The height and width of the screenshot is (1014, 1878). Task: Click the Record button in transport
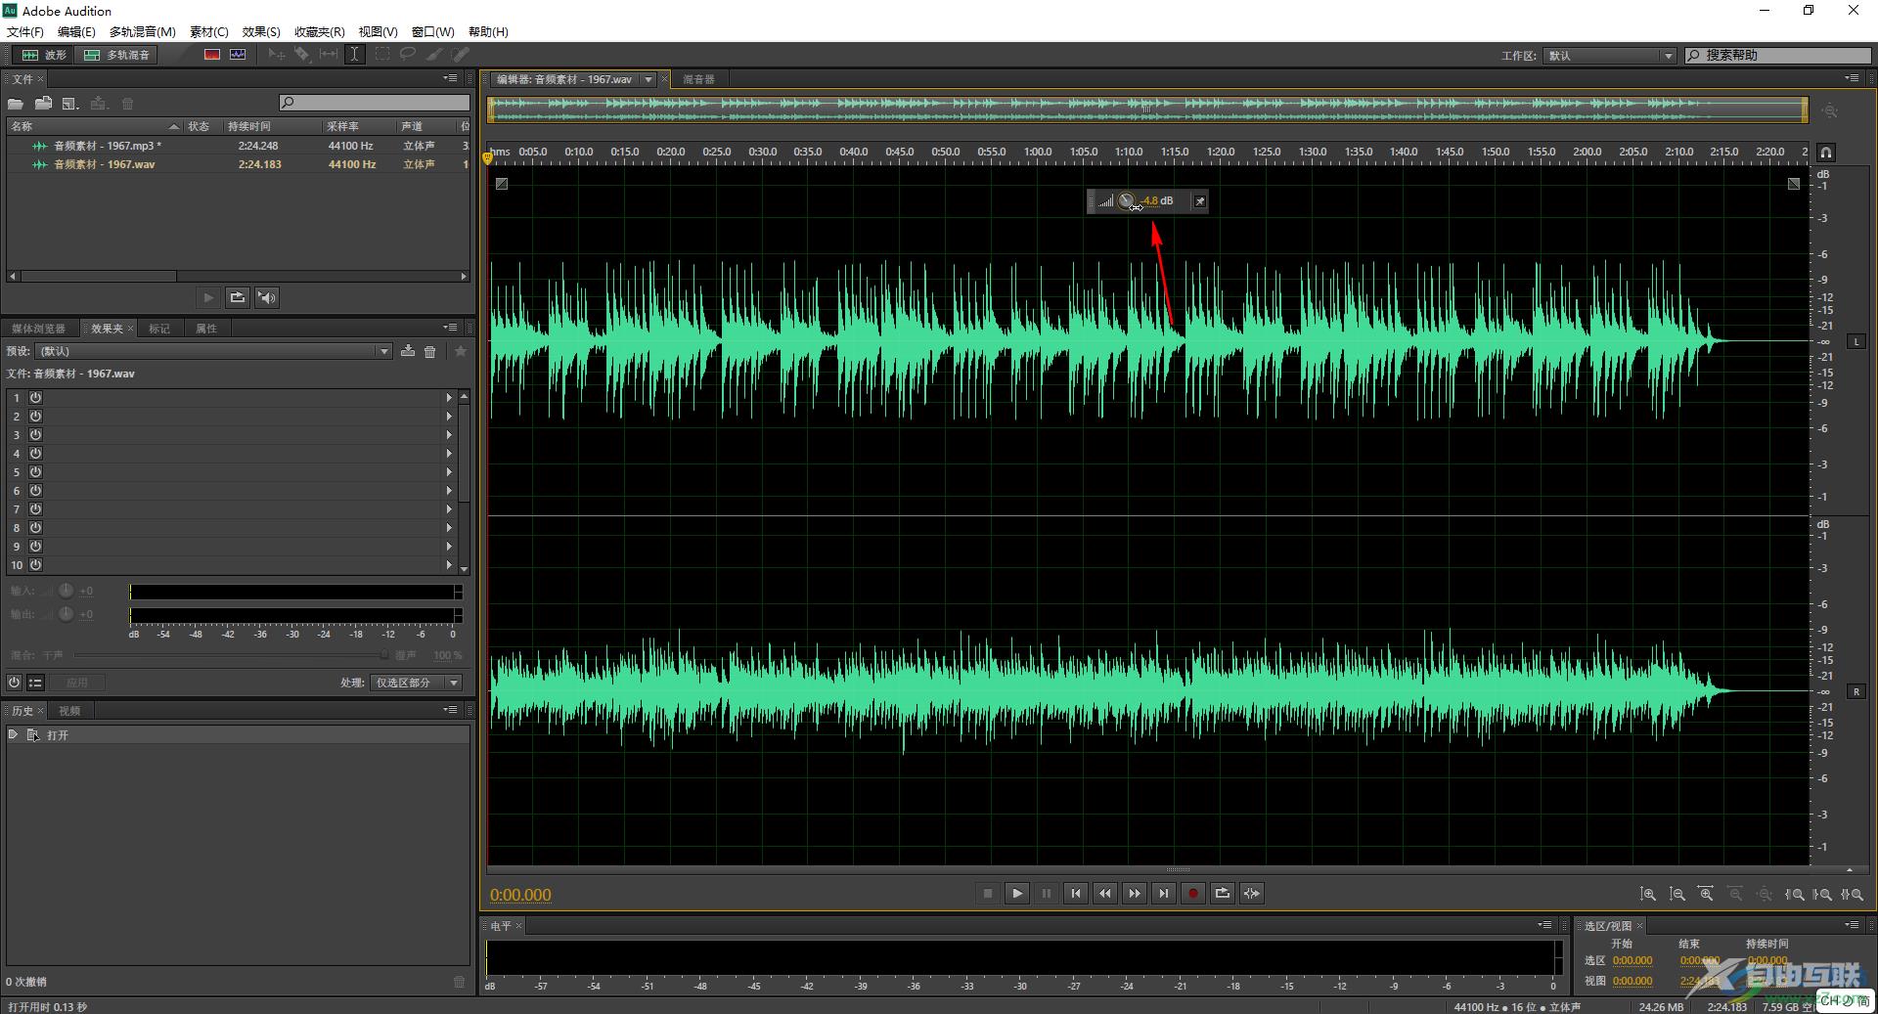click(x=1193, y=894)
